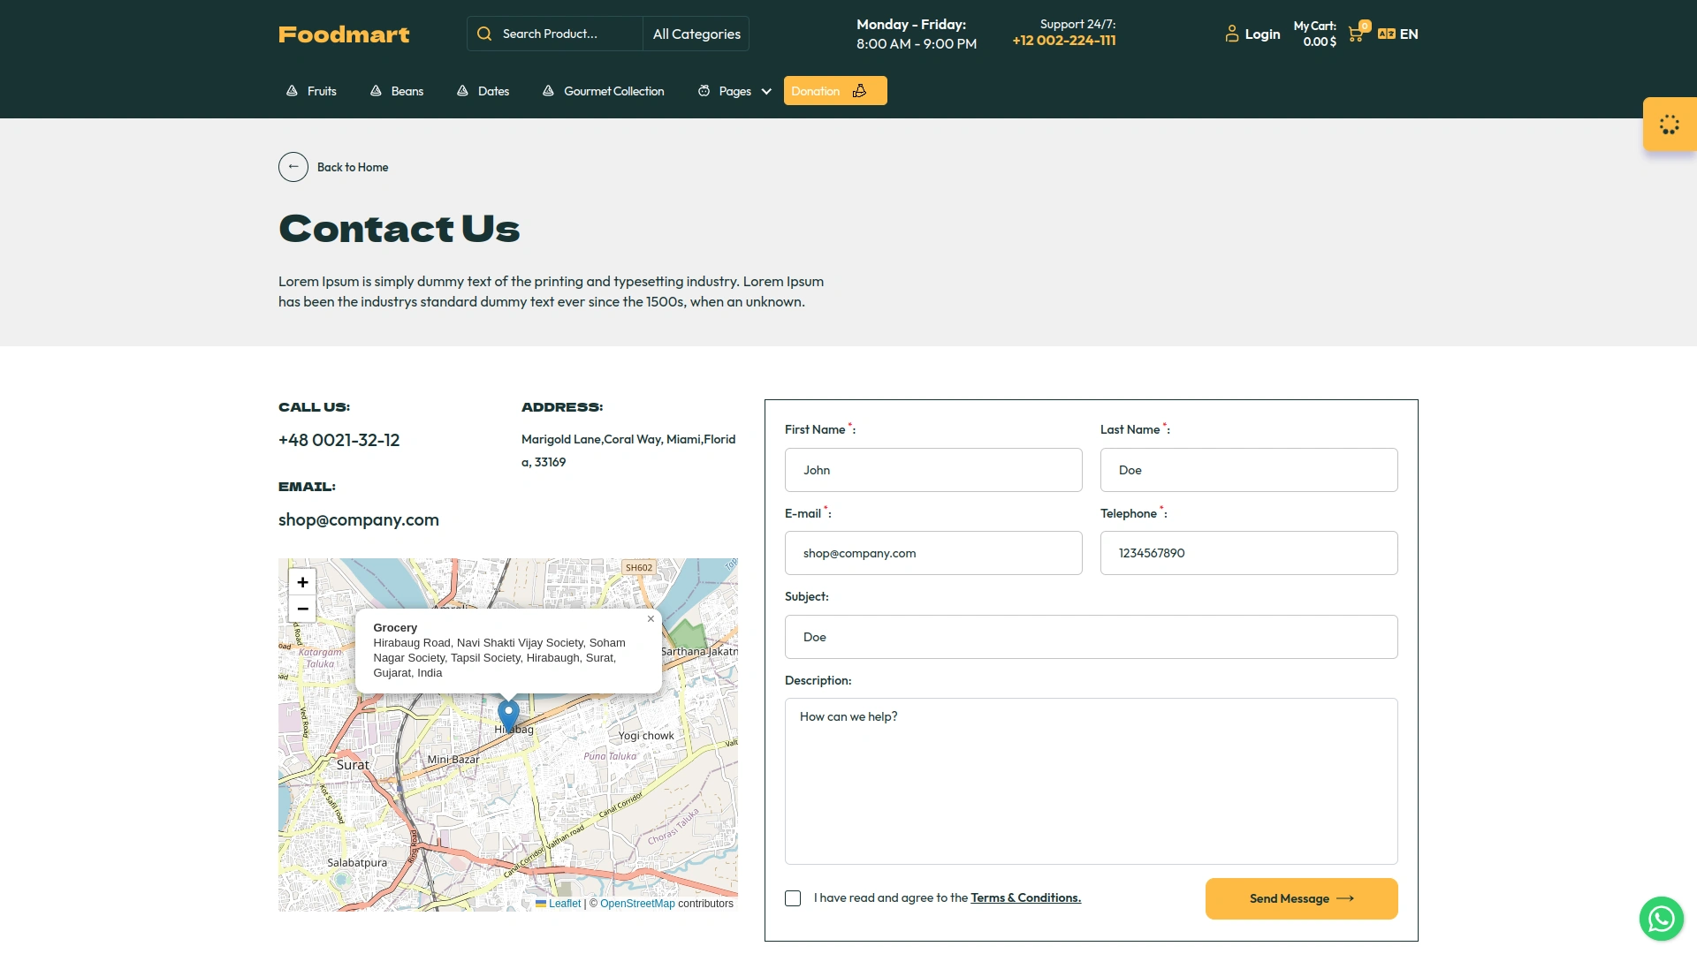Click the back arrow icon beside Back to Home
The width and height of the screenshot is (1697, 954).
(293, 166)
